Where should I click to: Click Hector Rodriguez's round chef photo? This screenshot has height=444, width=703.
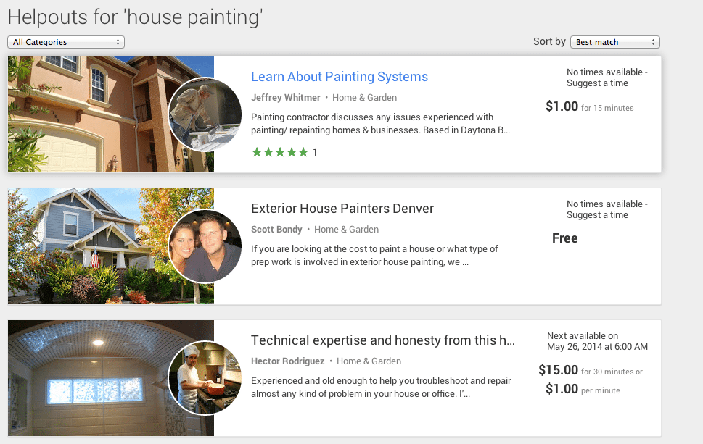(x=205, y=378)
